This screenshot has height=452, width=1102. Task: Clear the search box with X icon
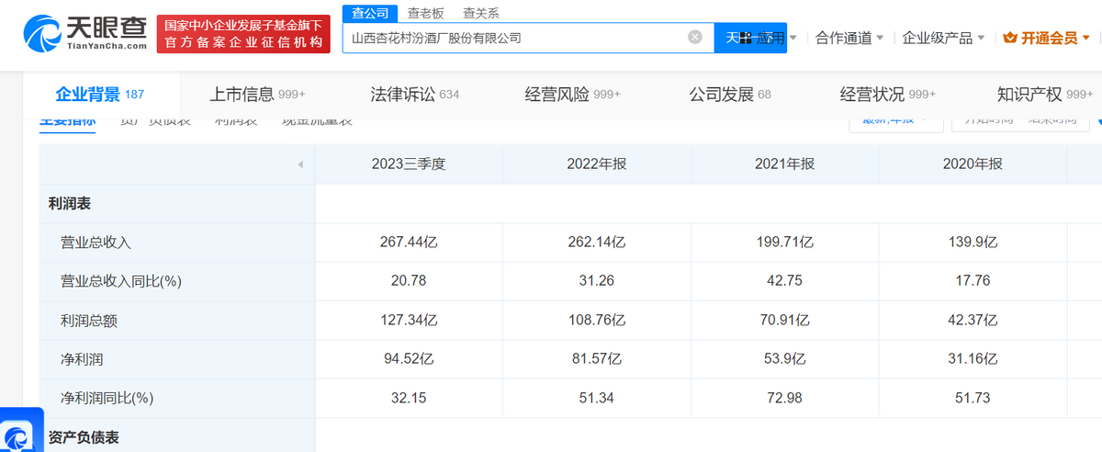pyautogui.click(x=695, y=38)
